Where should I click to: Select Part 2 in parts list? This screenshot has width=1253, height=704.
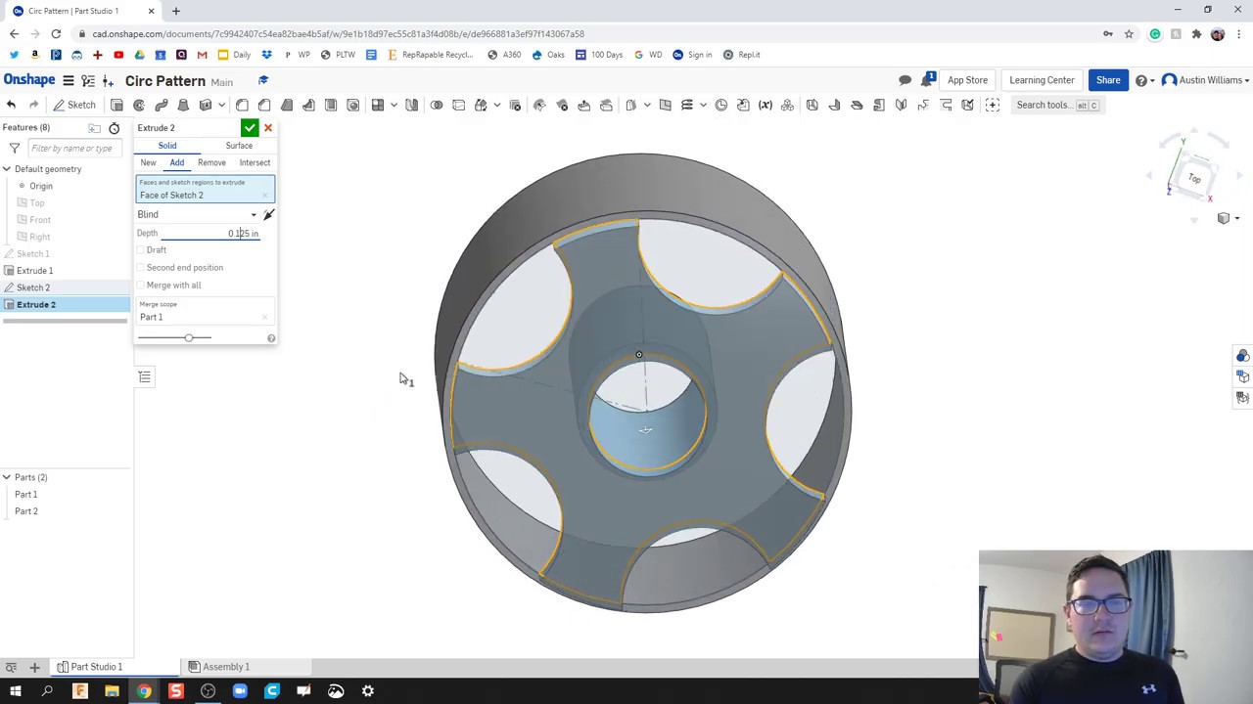point(26,511)
